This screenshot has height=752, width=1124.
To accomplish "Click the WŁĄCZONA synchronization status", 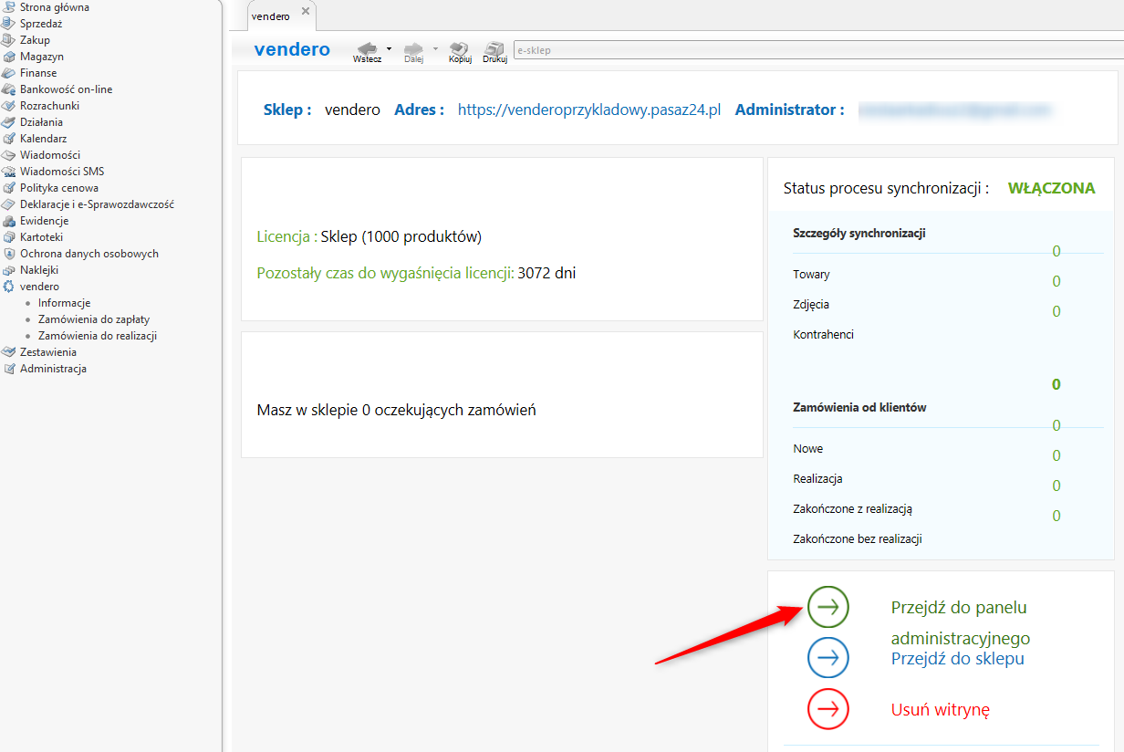I will pyautogui.click(x=1051, y=189).
